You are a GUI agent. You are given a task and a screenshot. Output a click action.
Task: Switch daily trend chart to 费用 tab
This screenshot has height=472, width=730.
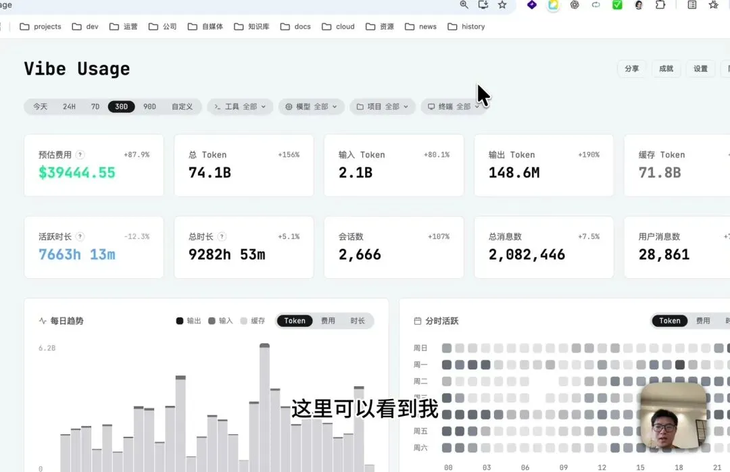328,321
